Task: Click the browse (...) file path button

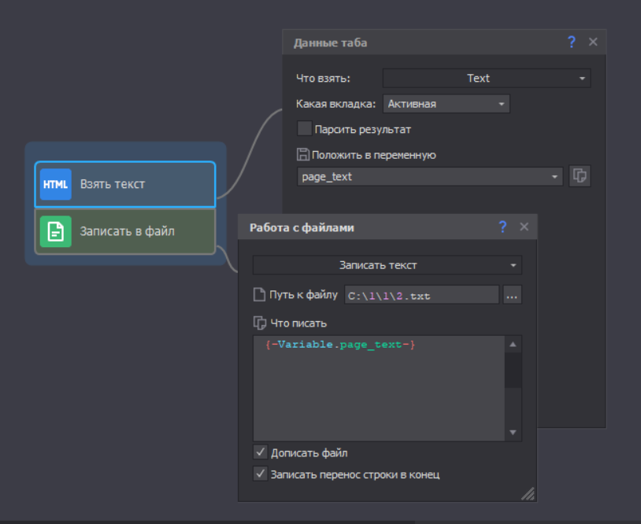Action: 512,295
